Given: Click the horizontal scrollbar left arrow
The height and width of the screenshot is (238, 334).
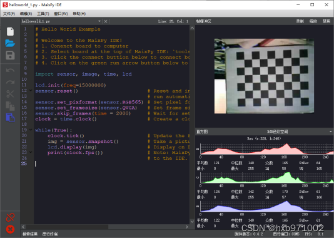Looking at the screenshot, I should point(23,227).
